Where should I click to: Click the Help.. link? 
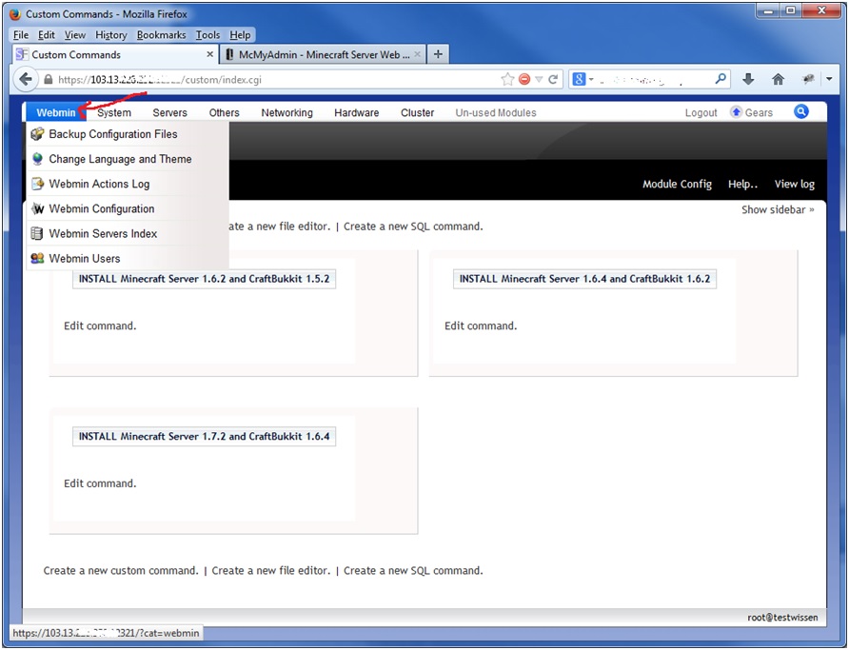tap(742, 184)
